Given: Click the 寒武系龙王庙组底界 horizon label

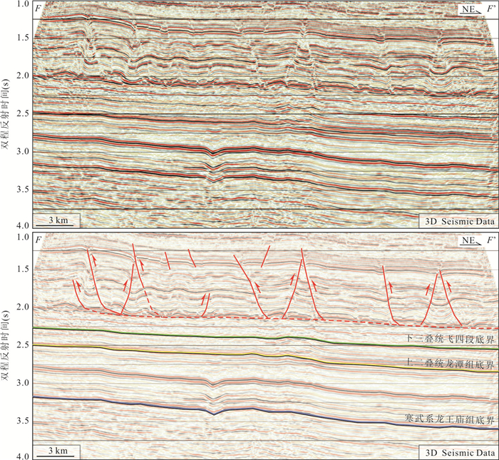Looking at the screenshot, I should [x=449, y=418].
